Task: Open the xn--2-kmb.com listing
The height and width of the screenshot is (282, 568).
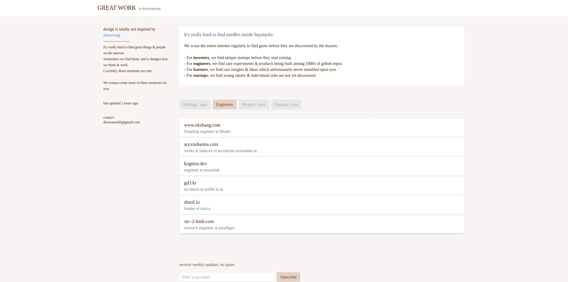Action: [199, 222]
